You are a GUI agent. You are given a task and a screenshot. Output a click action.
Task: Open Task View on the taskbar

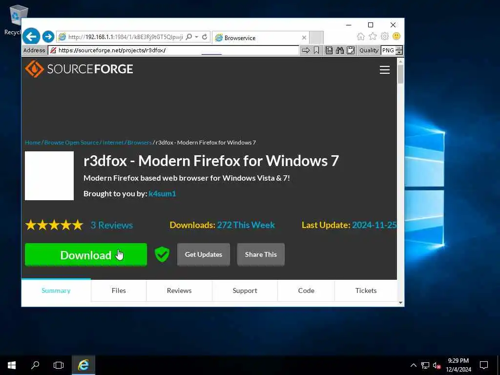click(59, 365)
